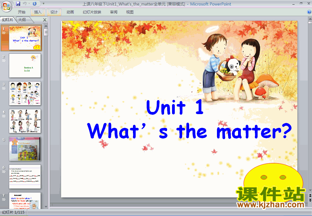Open the 视图 ribbon tab
312x216 pixels.
(x=130, y=12)
